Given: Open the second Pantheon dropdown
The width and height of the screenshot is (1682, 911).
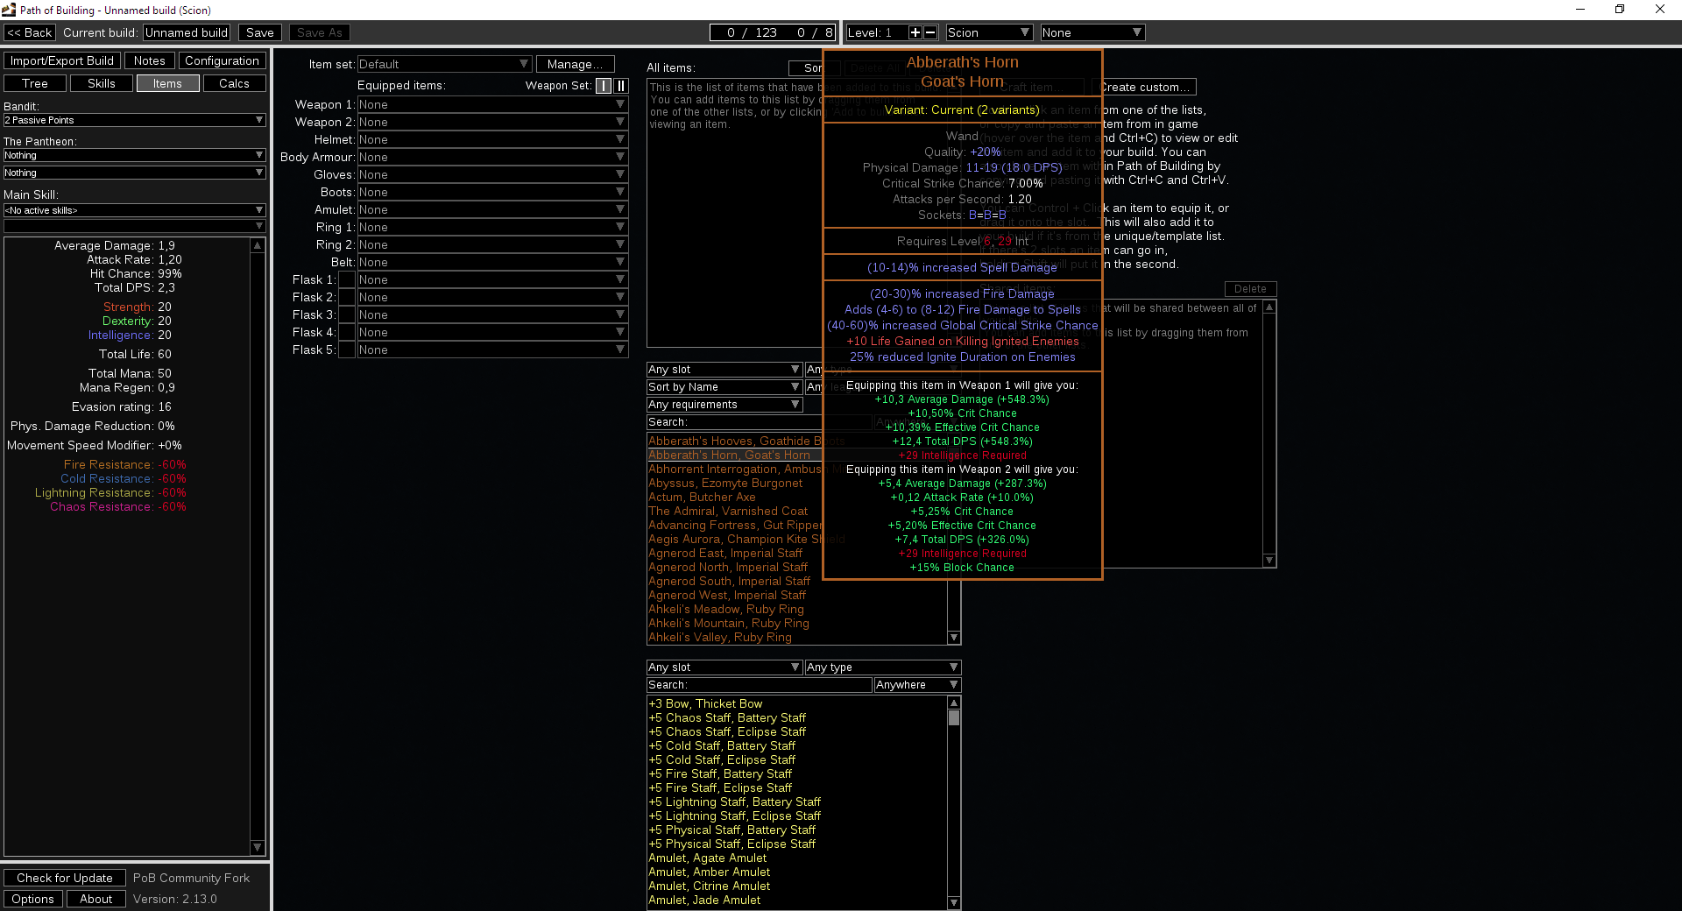Looking at the screenshot, I should click(x=134, y=173).
